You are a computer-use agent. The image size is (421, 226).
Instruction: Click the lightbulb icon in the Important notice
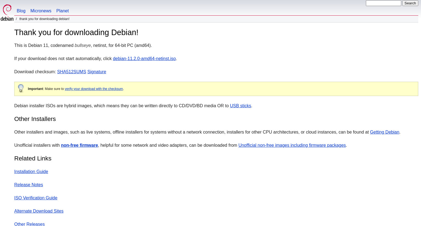coord(21,88)
